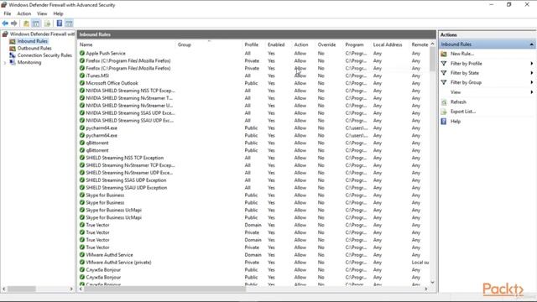Viewport: 537px width, 302px height.
Task: Click the Back arrow toolbar icon
Action: coord(5,23)
